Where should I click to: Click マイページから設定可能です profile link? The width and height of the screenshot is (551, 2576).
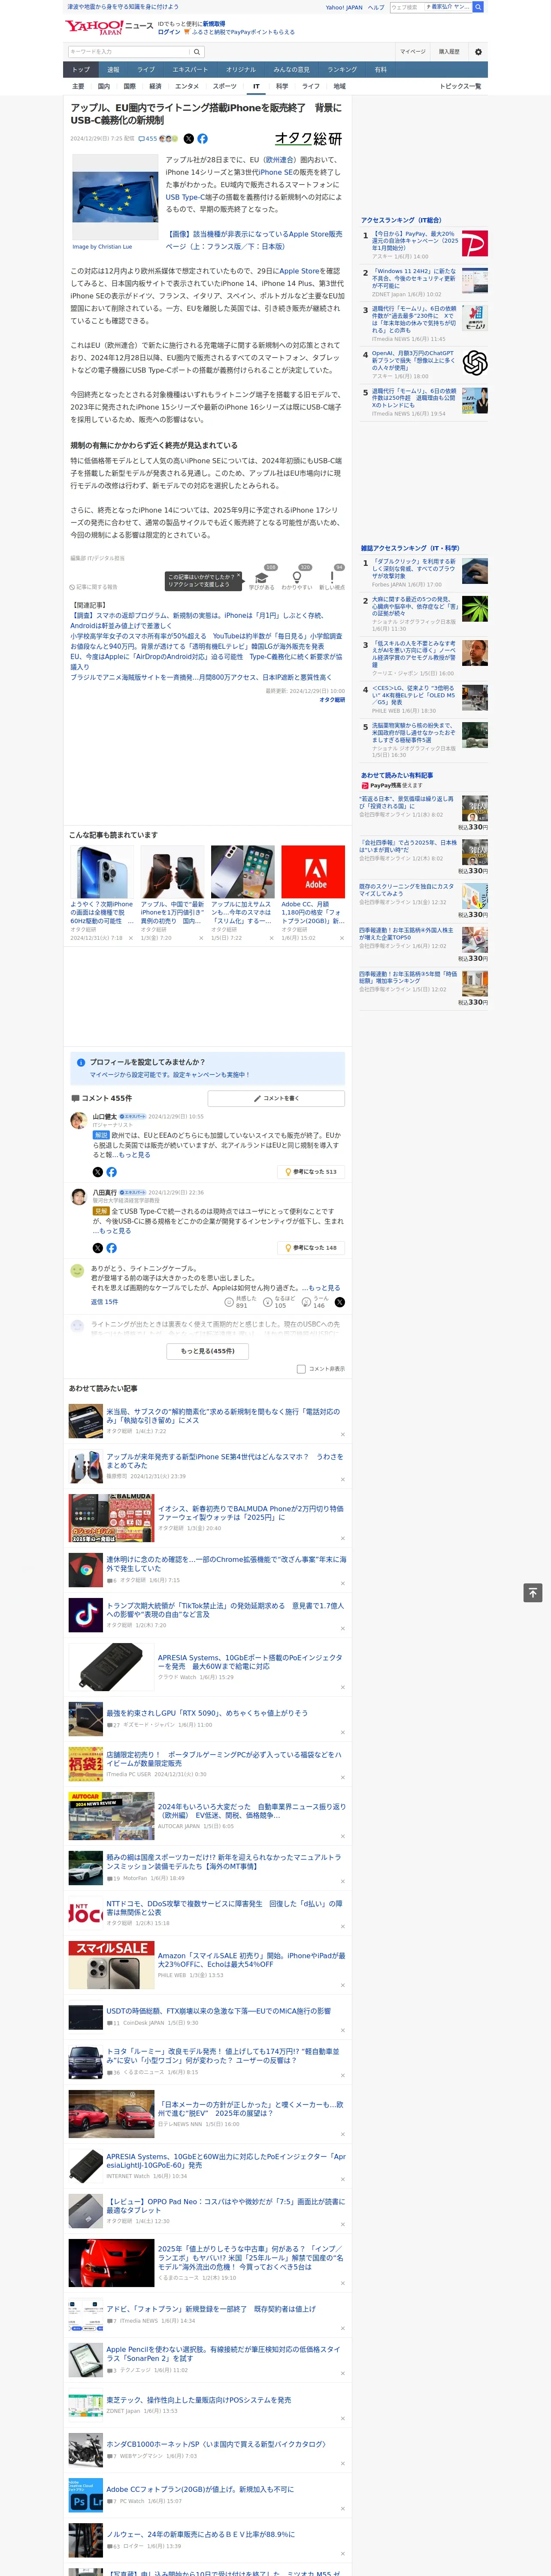[169, 1075]
